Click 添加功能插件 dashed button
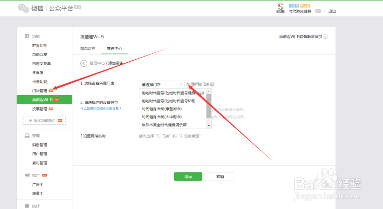Viewport: 383px width, 209px height. click(44, 120)
